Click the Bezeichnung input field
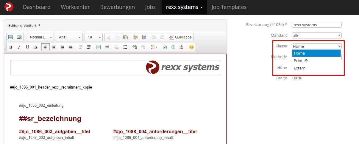The width and height of the screenshot is (359, 144). (317, 25)
